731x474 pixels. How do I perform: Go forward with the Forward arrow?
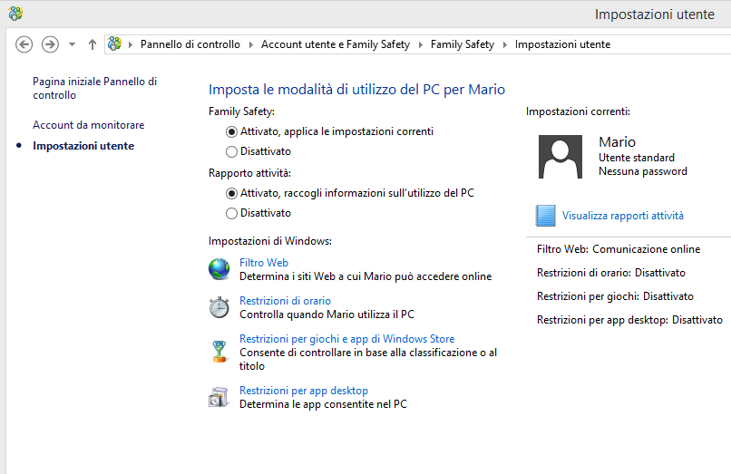tap(51, 44)
